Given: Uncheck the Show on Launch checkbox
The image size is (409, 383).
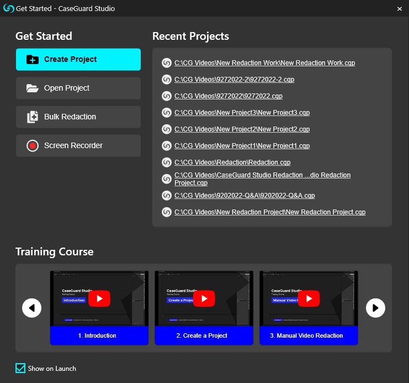Looking at the screenshot, I should pos(20,368).
